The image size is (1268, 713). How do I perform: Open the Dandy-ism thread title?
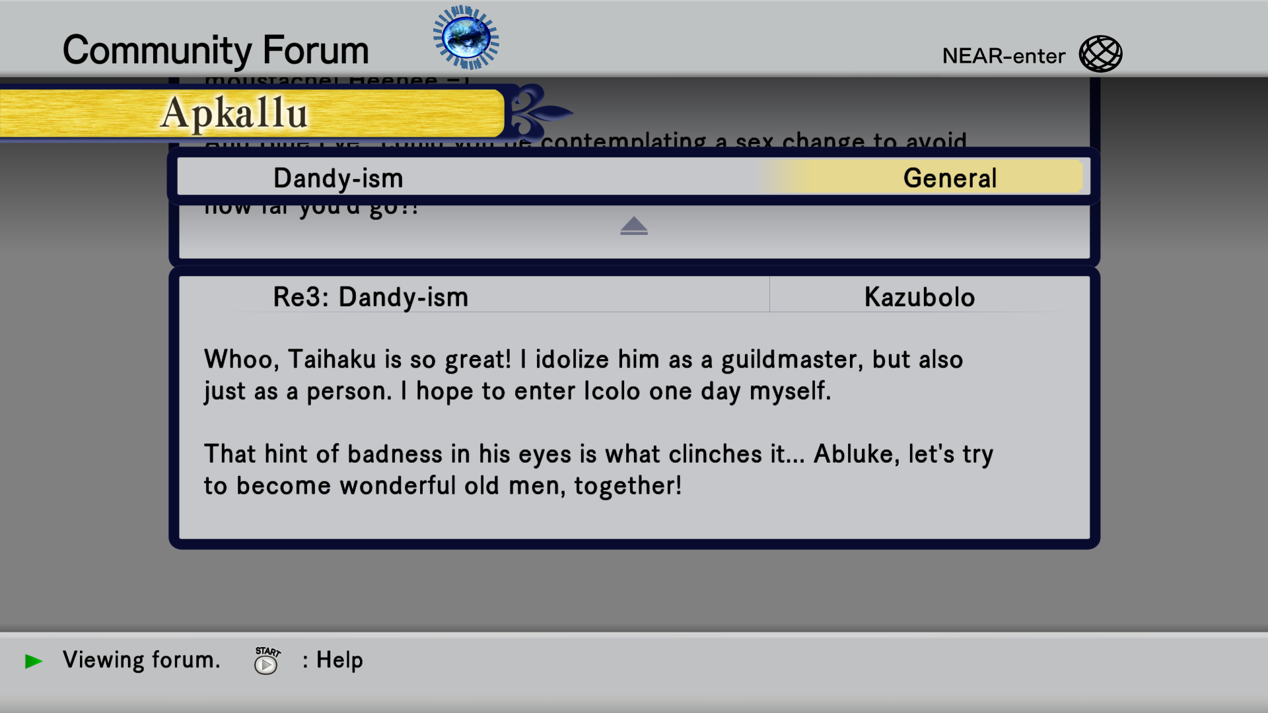click(338, 178)
